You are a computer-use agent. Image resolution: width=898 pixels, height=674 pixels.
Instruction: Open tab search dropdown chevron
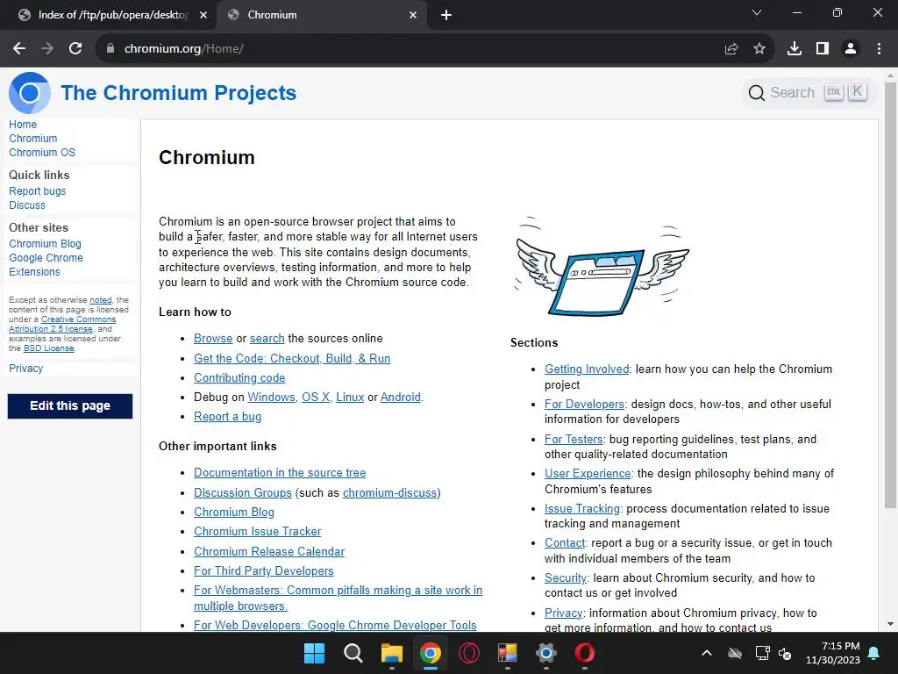tap(757, 12)
